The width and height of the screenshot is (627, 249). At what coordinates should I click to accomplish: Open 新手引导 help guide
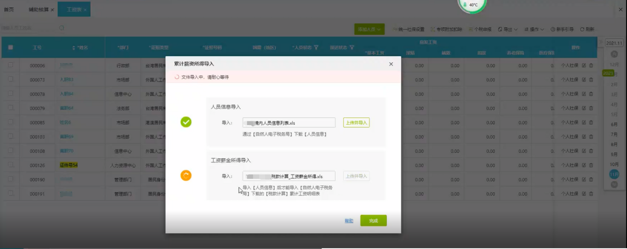[562, 29]
